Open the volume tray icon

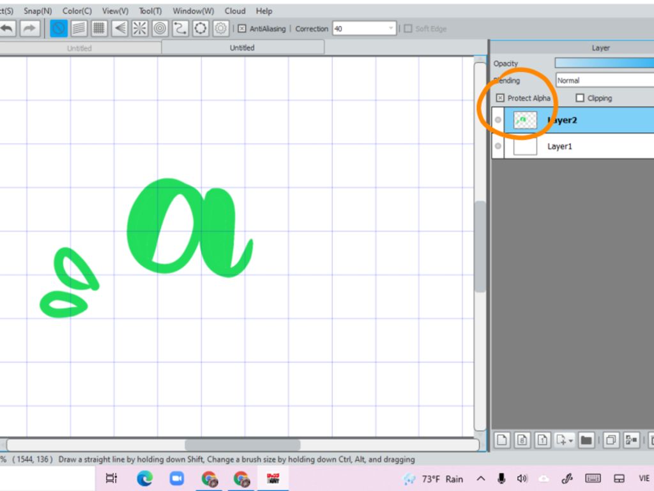[x=522, y=479]
